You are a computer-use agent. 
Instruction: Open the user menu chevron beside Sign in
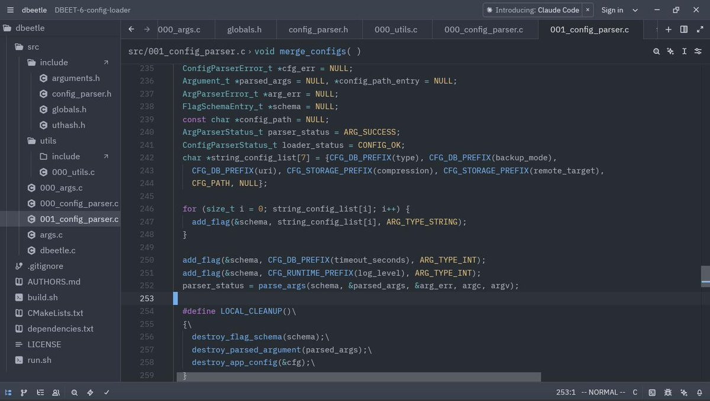coord(635,10)
